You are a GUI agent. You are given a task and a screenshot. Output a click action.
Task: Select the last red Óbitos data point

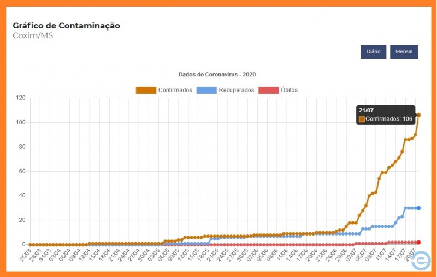(418, 242)
